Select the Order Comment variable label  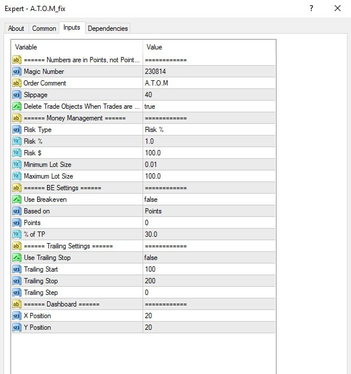45,83
